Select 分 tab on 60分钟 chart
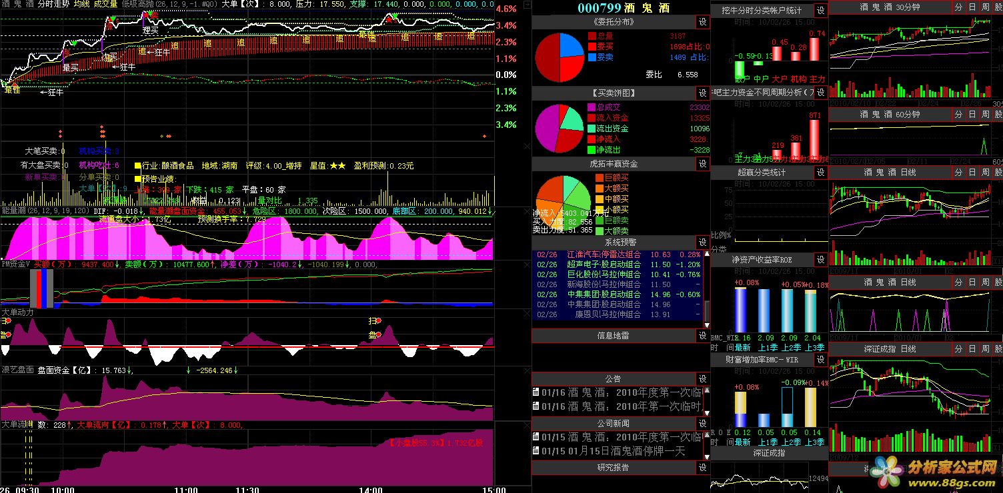Image resolution: width=1003 pixels, height=493 pixels. (958, 115)
